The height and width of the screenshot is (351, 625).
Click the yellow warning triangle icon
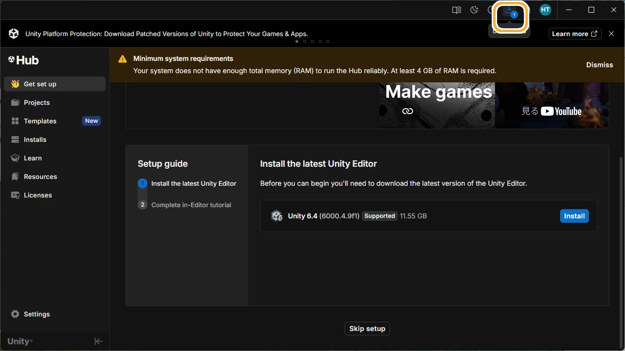123,59
